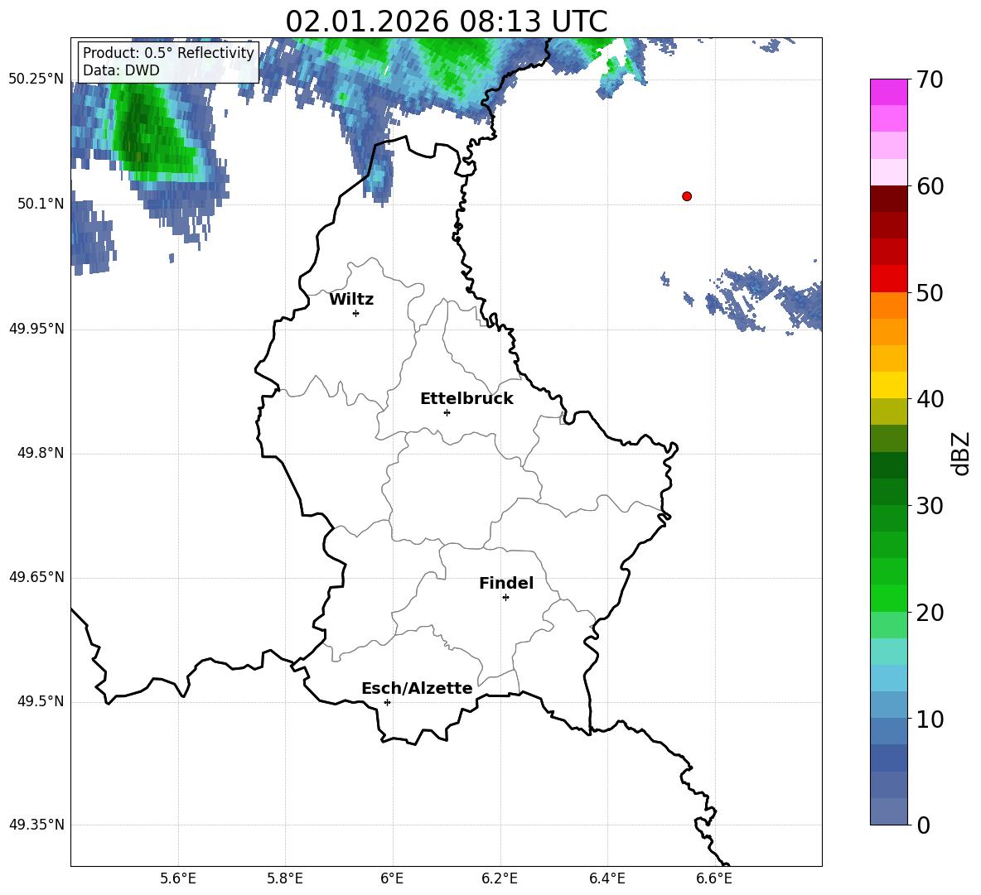Click the 6.2°E longitude label

pos(500,878)
